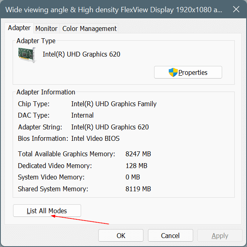Click the Shared System Memory label
Viewport: 247px width, 247px height.
tap(53, 189)
